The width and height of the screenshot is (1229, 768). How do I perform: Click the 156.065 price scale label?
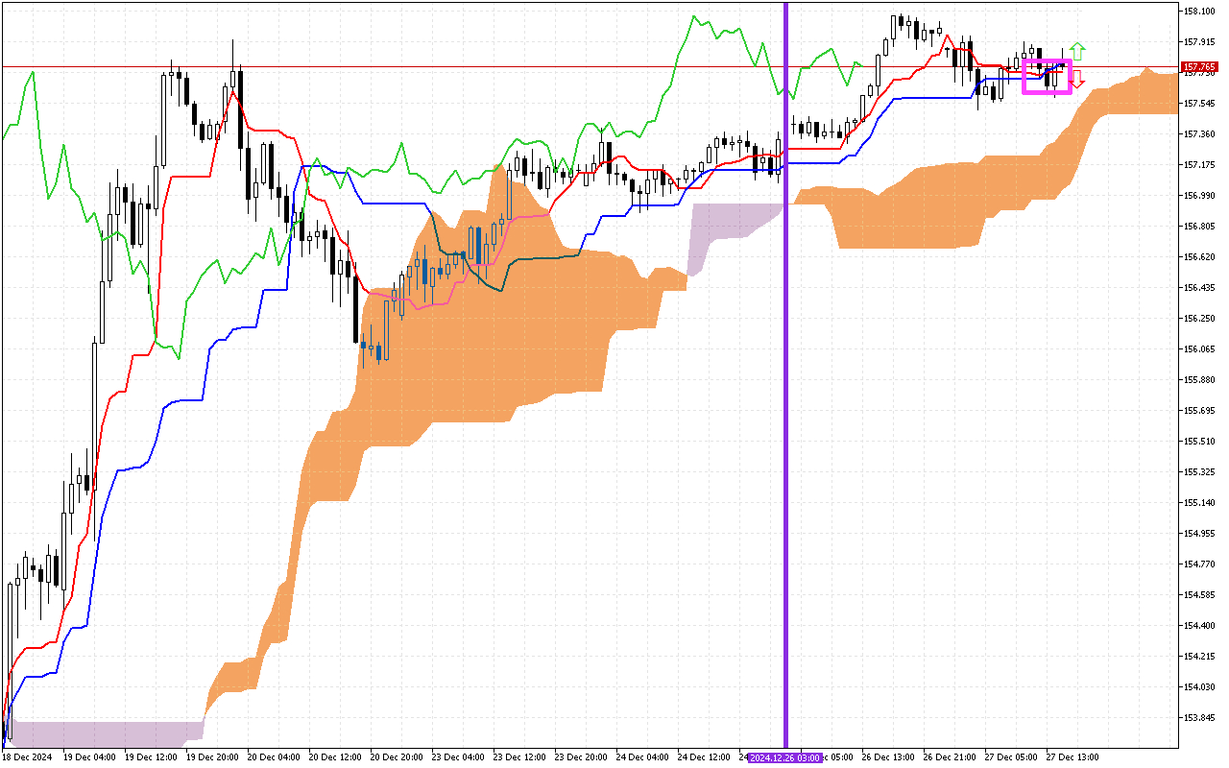click(x=1199, y=349)
